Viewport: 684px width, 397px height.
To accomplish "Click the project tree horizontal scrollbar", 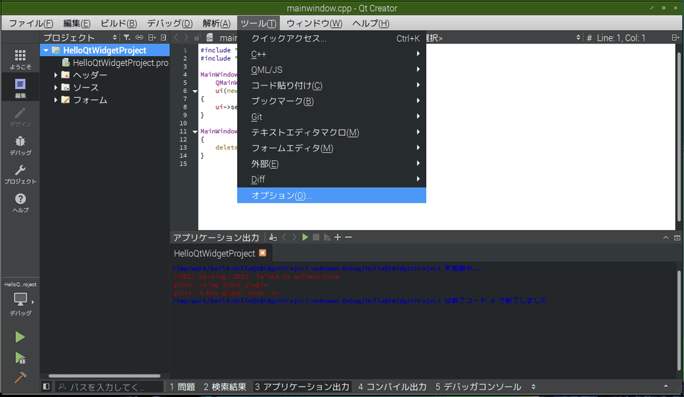I will [105, 376].
